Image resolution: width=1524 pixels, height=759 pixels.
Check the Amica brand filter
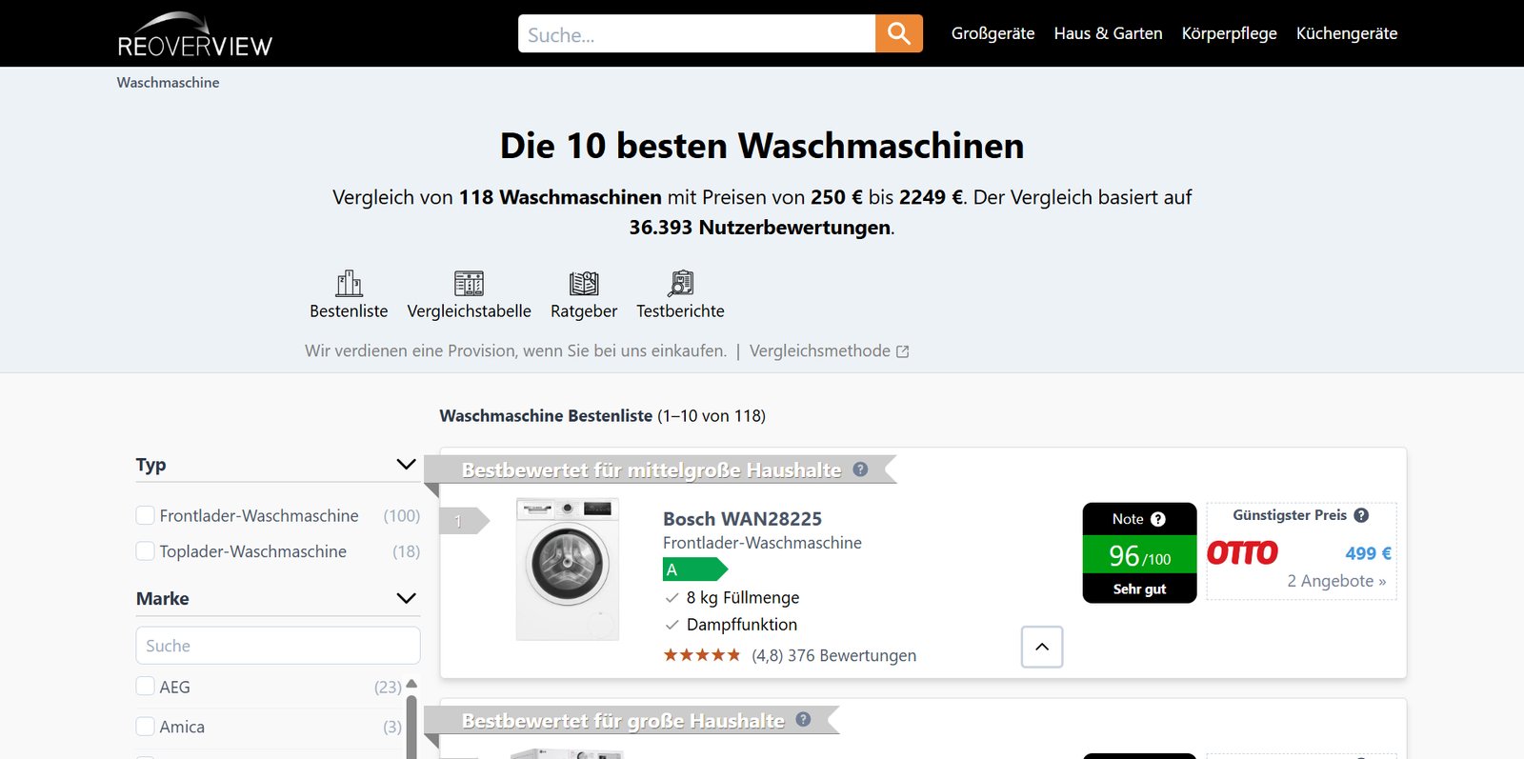(145, 727)
